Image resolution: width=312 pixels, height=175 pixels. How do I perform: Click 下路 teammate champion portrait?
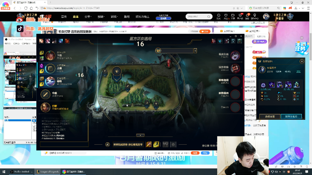tap(50, 55)
